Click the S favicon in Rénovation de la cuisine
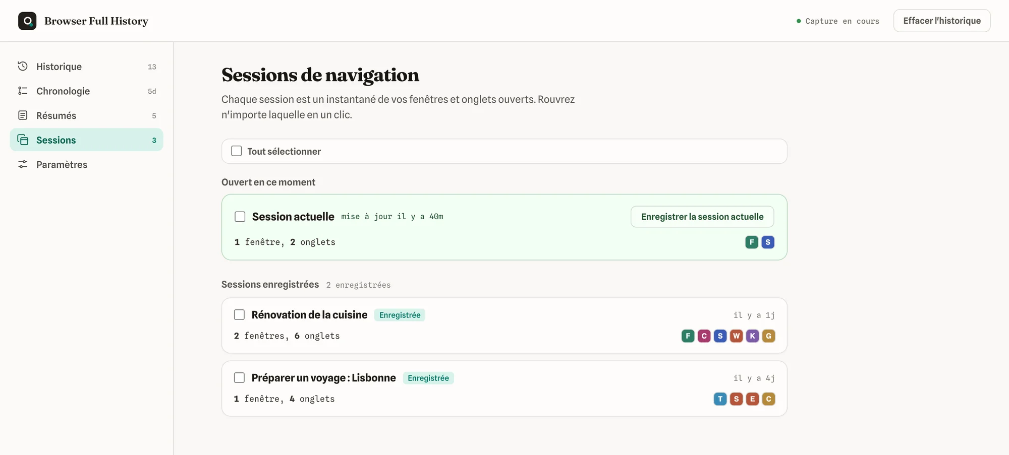The height and width of the screenshot is (455, 1009). point(720,336)
